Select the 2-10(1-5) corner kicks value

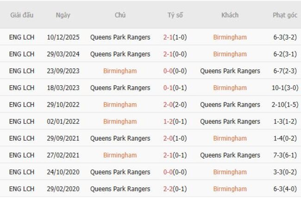pyautogui.click(x=285, y=105)
